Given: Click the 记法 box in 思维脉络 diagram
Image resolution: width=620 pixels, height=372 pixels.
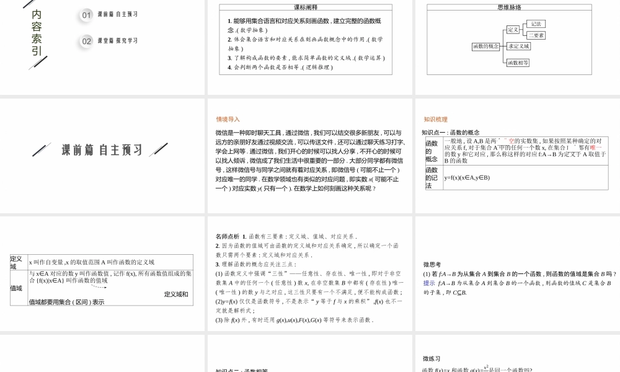Looking at the screenshot, I should [536, 24].
